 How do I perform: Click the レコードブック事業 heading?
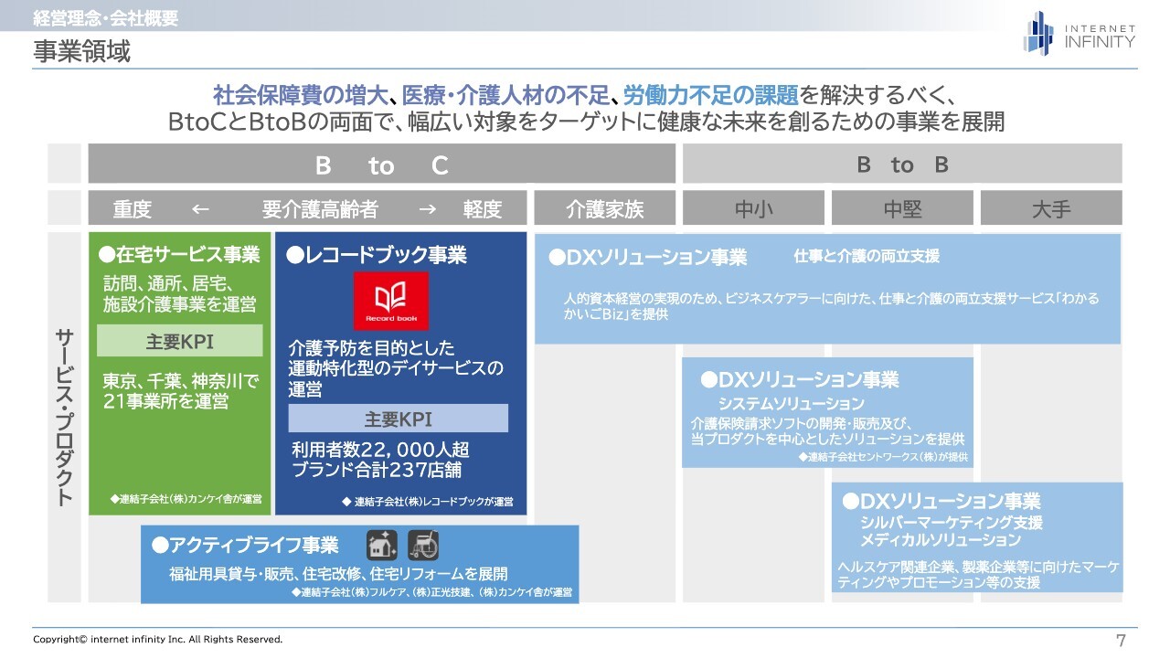[377, 256]
